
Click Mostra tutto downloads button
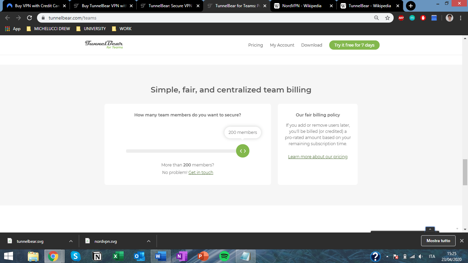pyautogui.click(x=438, y=241)
